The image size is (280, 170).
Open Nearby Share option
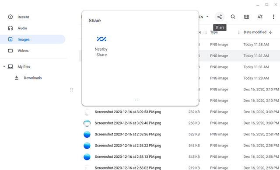(101, 46)
